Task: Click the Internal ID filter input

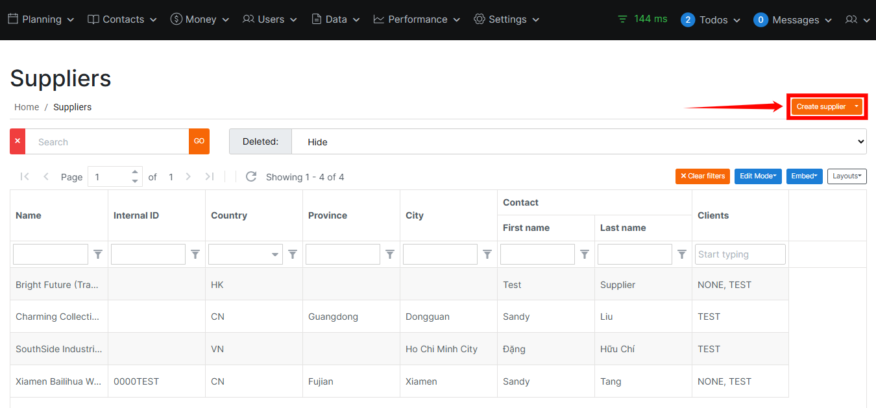Action: (x=148, y=254)
